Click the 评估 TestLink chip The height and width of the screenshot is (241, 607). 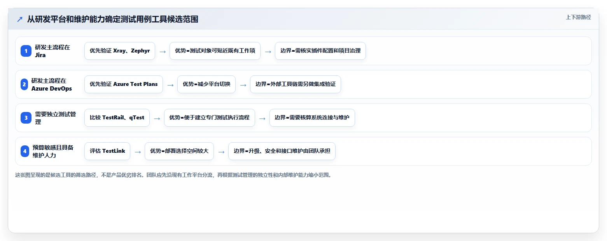tap(107, 151)
